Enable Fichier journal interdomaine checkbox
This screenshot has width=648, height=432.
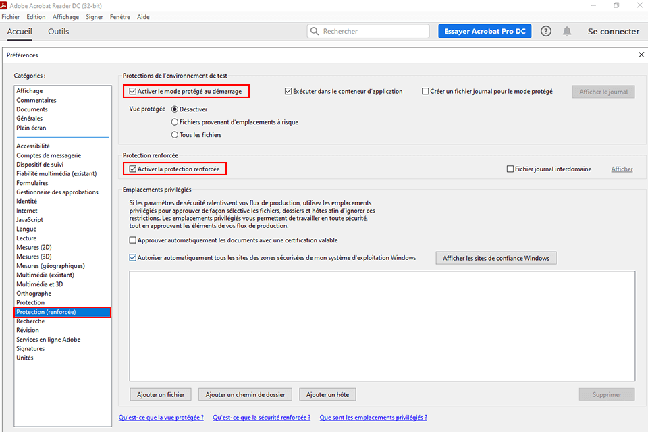coord(510,169)
